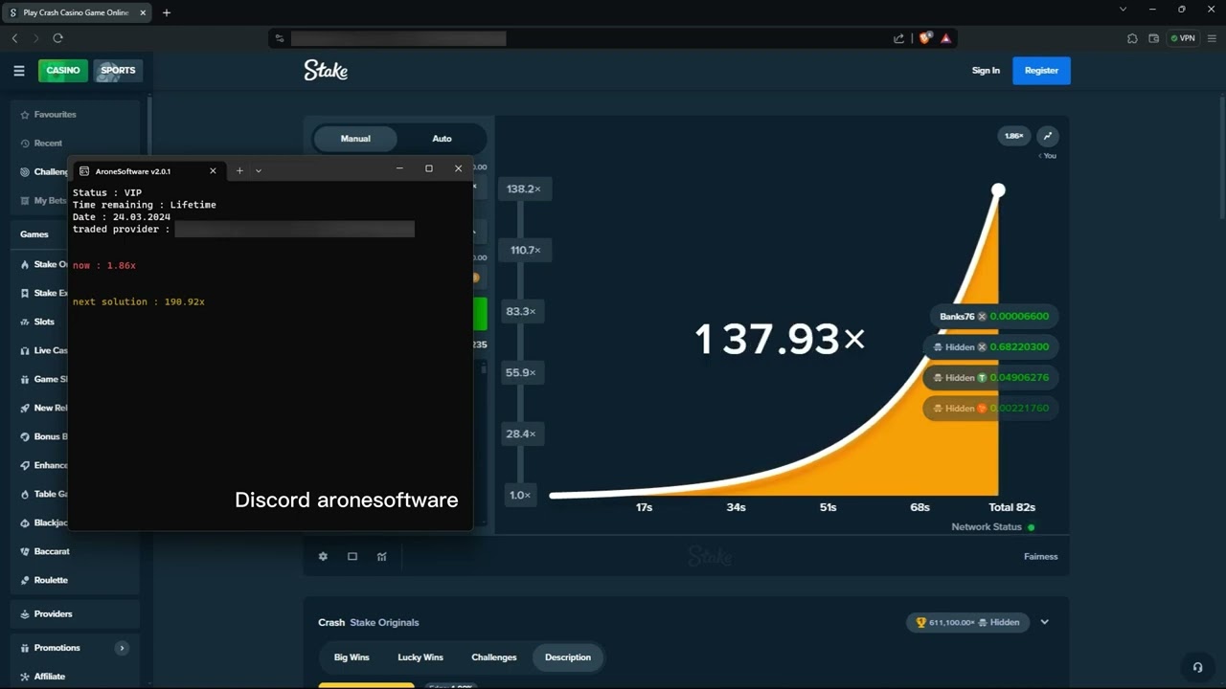Open Brave Shields lion icon

click(x=925, y=38)
